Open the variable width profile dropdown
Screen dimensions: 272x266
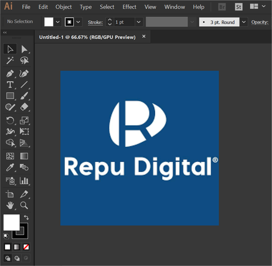(192, 22)
